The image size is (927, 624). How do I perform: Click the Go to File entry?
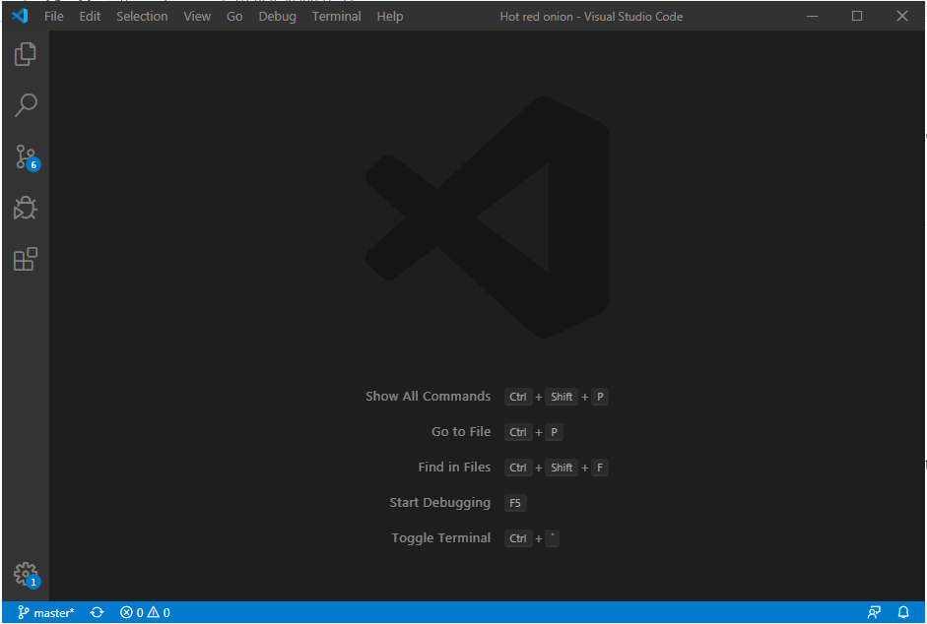[x=460, y=431]
